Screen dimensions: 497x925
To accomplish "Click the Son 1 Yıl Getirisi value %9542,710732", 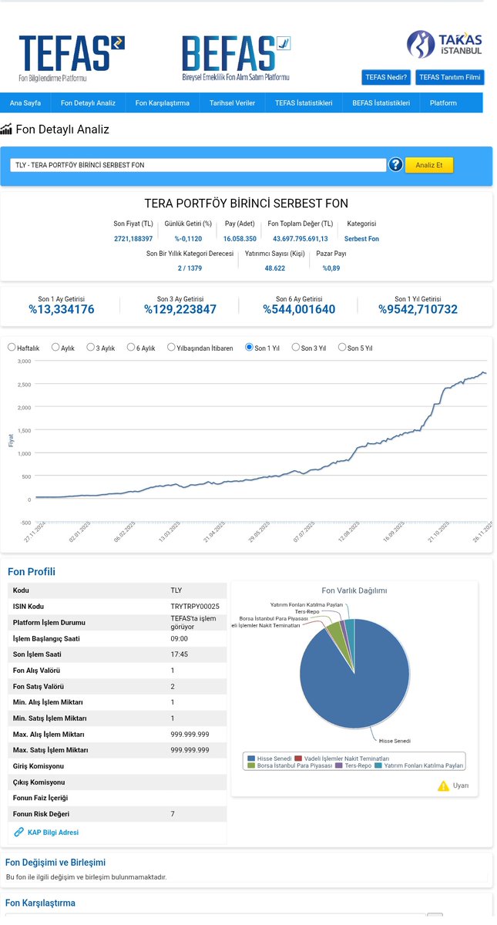I will coord(418,309).
